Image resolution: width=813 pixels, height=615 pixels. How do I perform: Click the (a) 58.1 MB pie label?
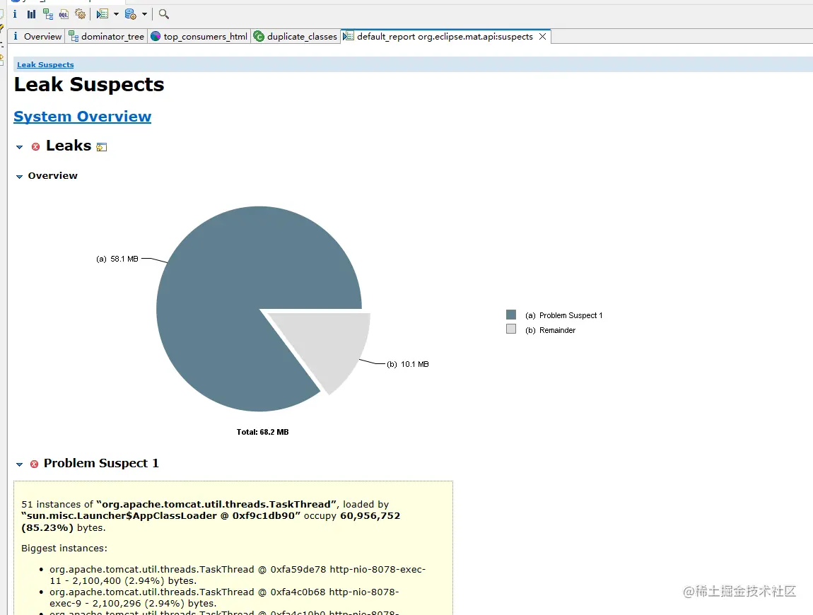point(117,259)
